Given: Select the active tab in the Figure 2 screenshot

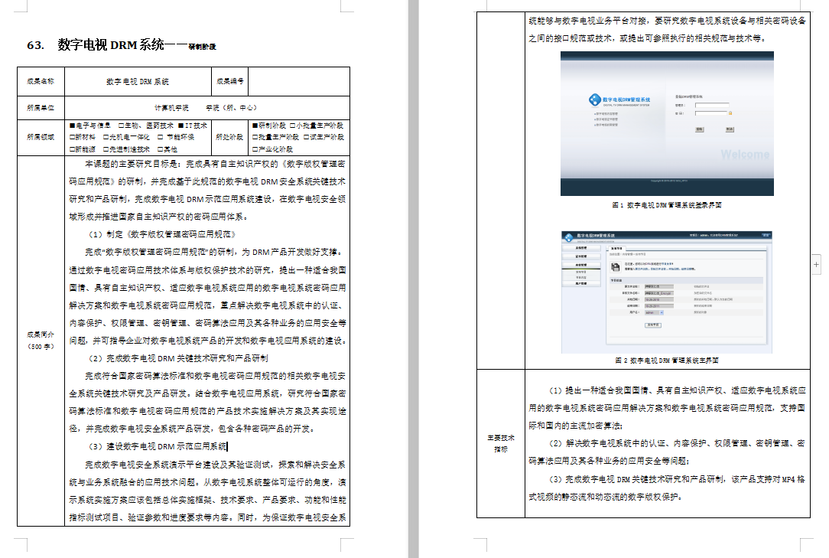Looking at the screenshot, I should [618, 250].
